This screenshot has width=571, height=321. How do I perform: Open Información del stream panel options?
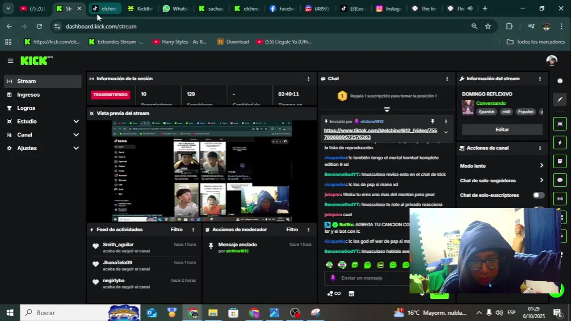point(540,78)
